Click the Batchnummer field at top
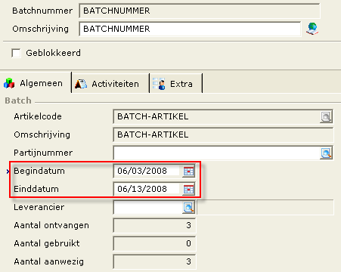This screenshot has width=341, height=272. coord(200,11)
